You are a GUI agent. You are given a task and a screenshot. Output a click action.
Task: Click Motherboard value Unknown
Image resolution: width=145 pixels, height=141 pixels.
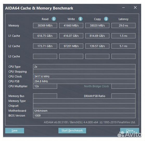point(84,111)
